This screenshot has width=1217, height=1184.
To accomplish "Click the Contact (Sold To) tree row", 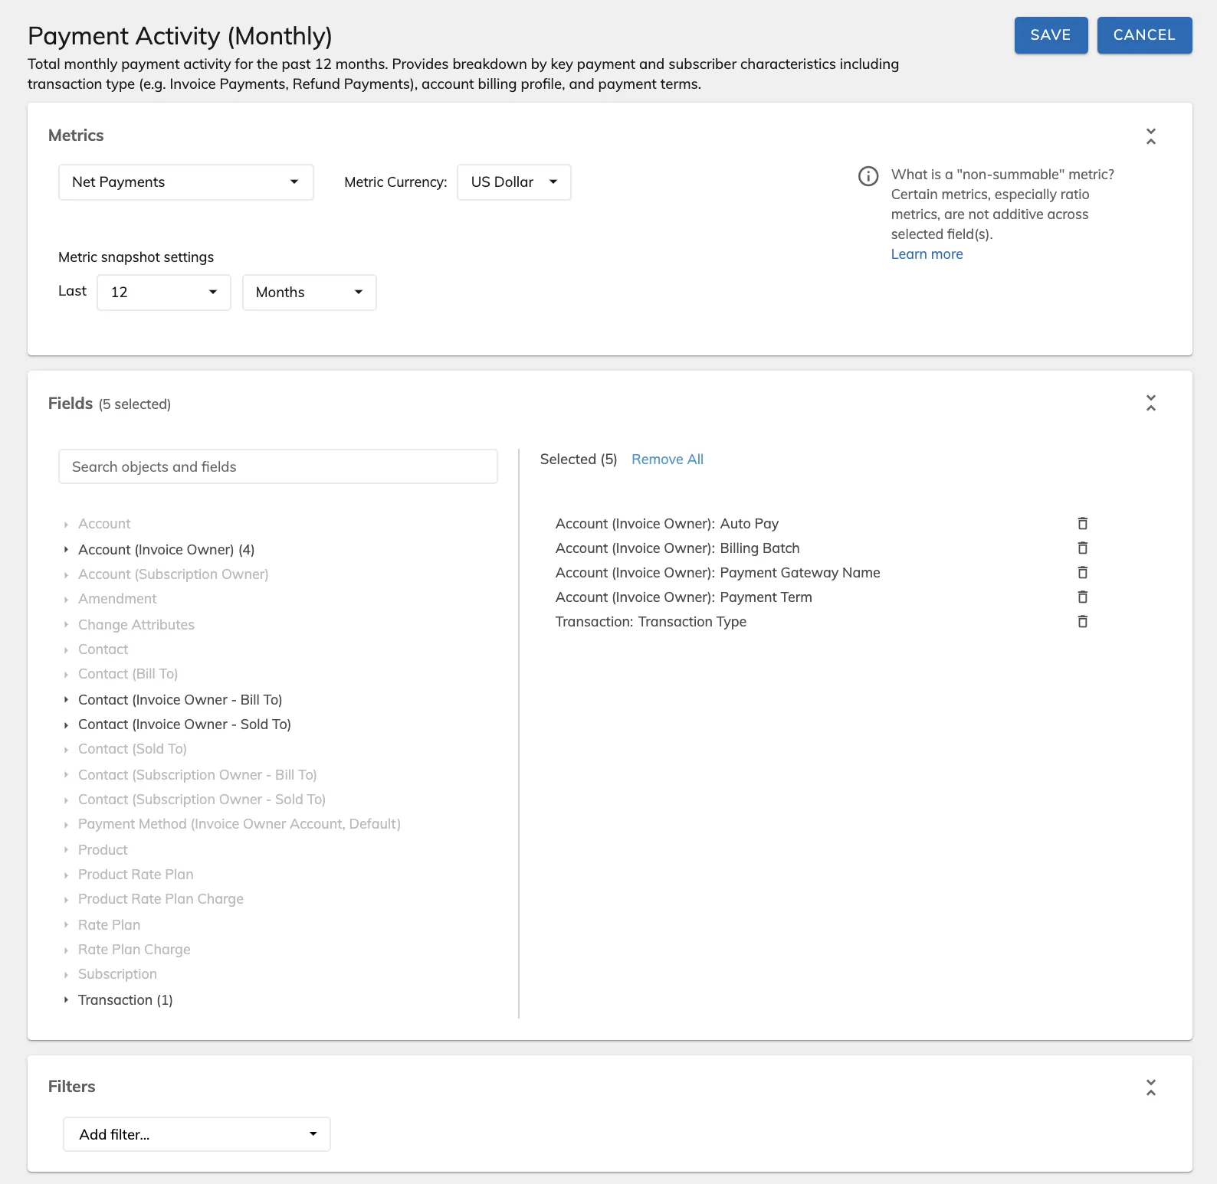I will point(133,749).
